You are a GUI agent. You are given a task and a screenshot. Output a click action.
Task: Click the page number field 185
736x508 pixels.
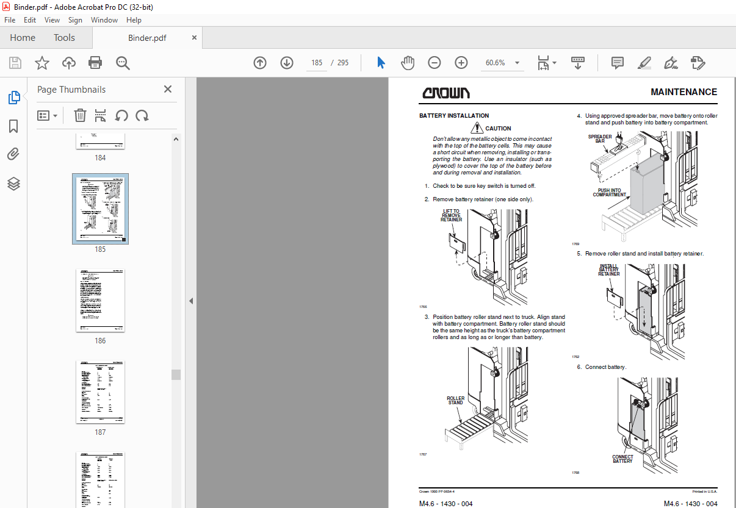316,63
